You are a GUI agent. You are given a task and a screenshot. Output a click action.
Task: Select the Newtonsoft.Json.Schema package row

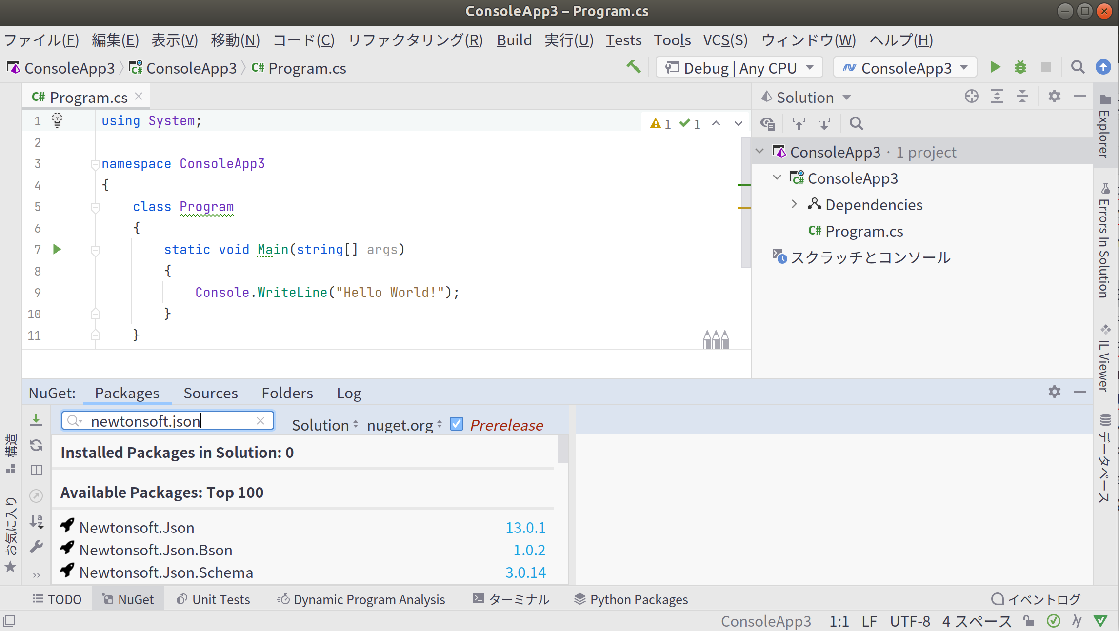[x=303, y=572]
